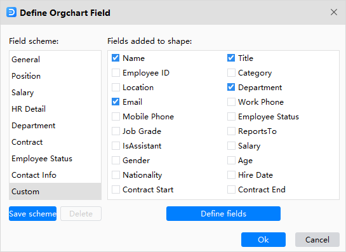The width and height of the screenshot is (346, 252).
Task: Toggle off the Email checkbox
Action: [116, 102]
